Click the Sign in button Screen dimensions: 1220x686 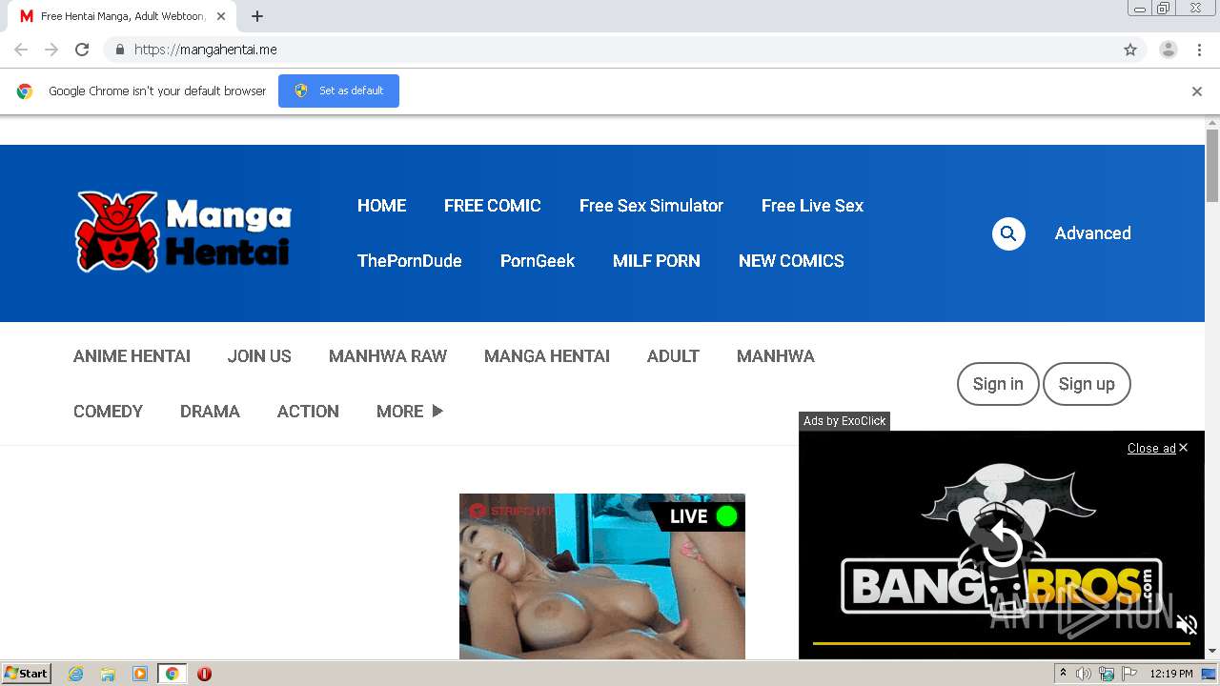pyautogui.click(x=998, y=384)
